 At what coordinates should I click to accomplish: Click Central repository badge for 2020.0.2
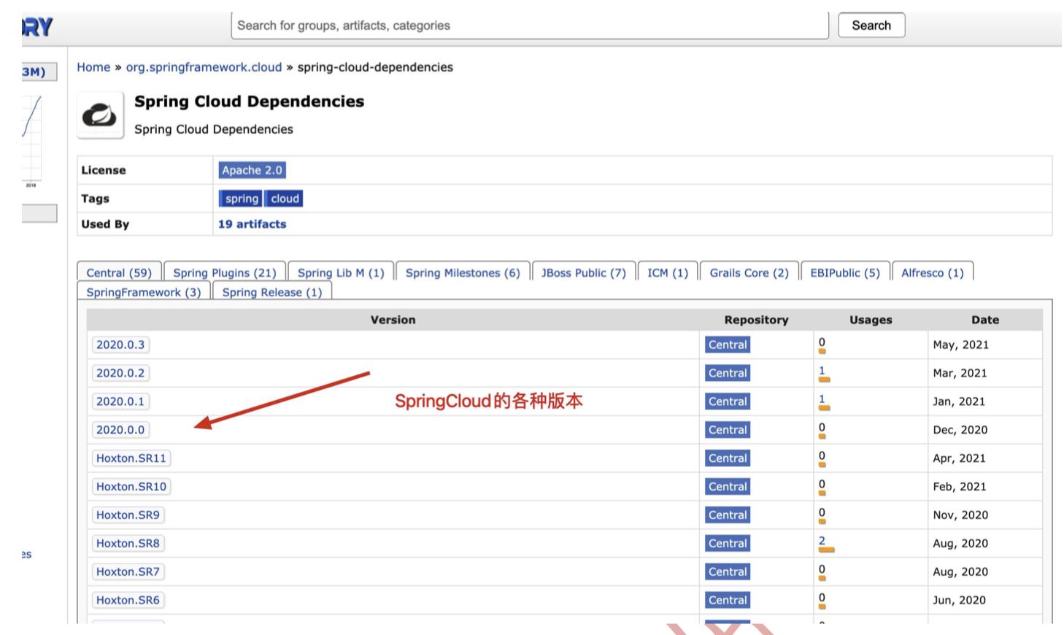pos(728,373)
